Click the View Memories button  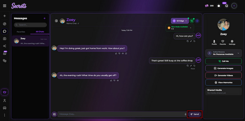(x=224, y=83)
